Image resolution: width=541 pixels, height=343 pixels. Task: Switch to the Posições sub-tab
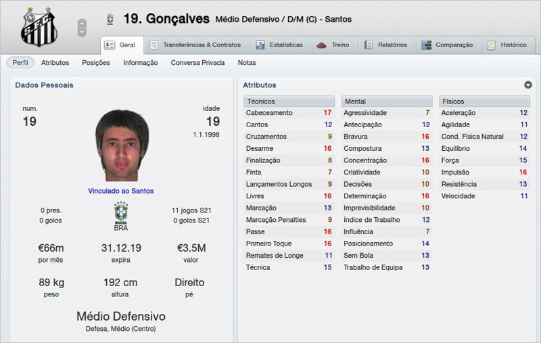96,63
